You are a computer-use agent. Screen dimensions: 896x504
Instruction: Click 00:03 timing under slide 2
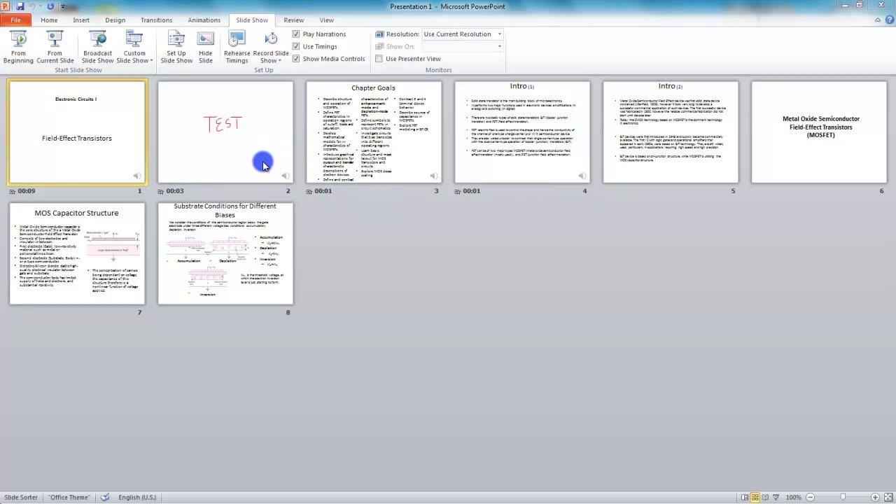pos(175,191)
